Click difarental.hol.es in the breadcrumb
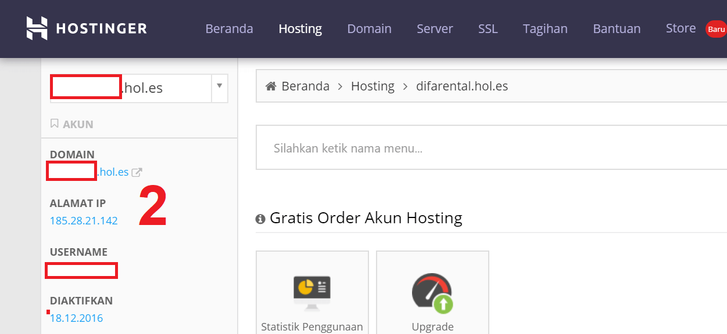The width and height of the screenshot is (727, 334). 462,86
